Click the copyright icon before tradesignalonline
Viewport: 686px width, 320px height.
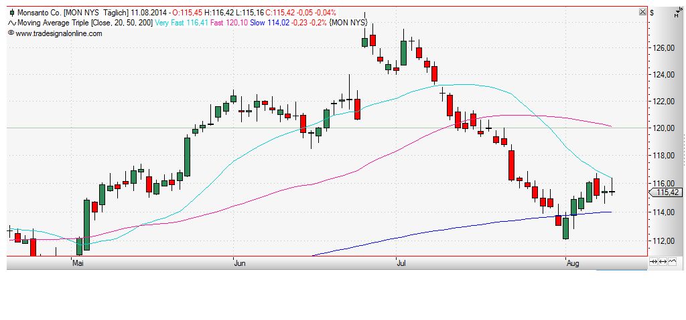(11, 33)
